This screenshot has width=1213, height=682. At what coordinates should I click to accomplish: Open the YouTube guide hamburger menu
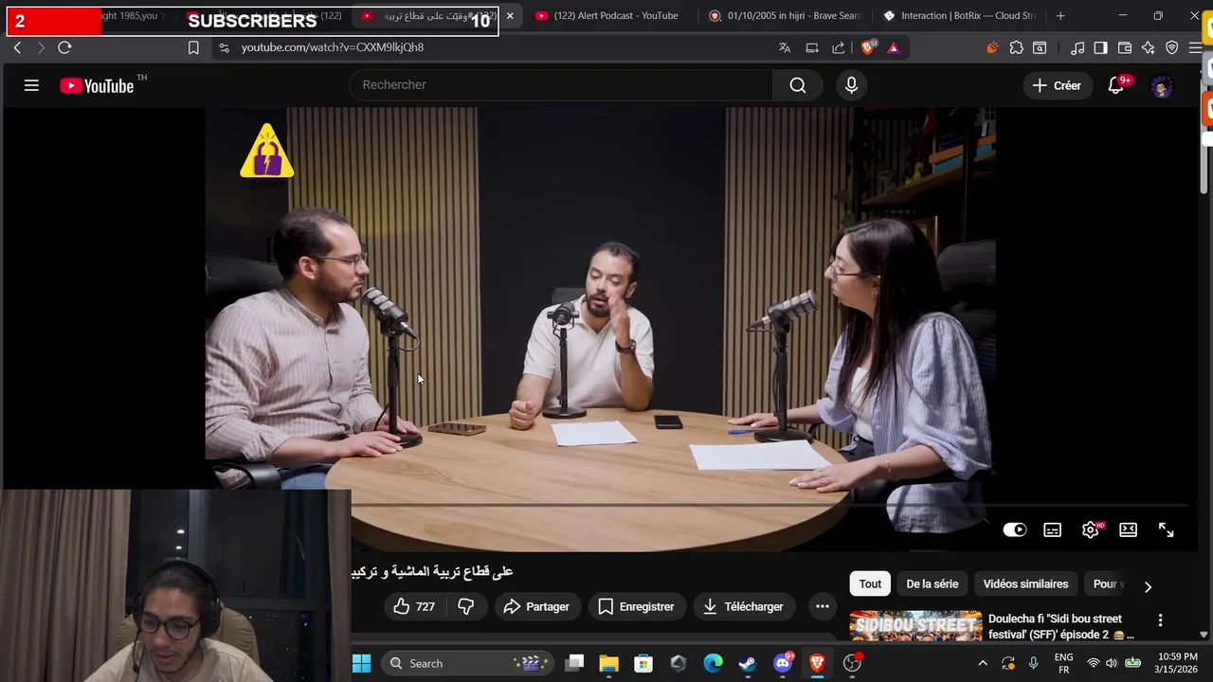(31, 85)
